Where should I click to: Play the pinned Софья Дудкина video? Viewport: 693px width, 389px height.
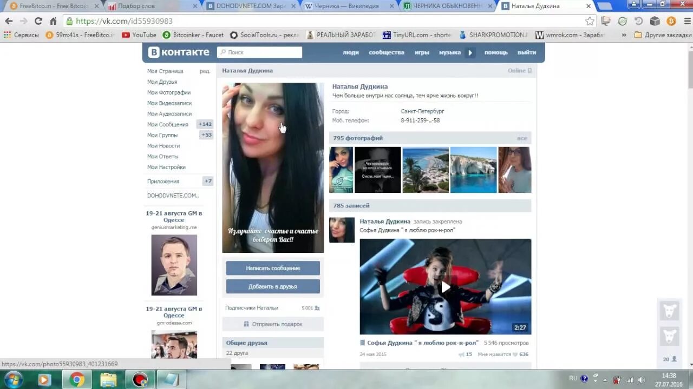point(445,287)
